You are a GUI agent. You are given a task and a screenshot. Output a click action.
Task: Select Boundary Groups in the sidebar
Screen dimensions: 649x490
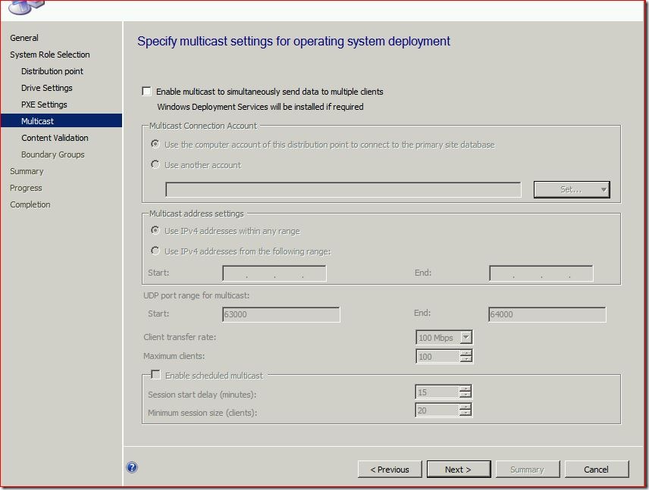[53, 154]
